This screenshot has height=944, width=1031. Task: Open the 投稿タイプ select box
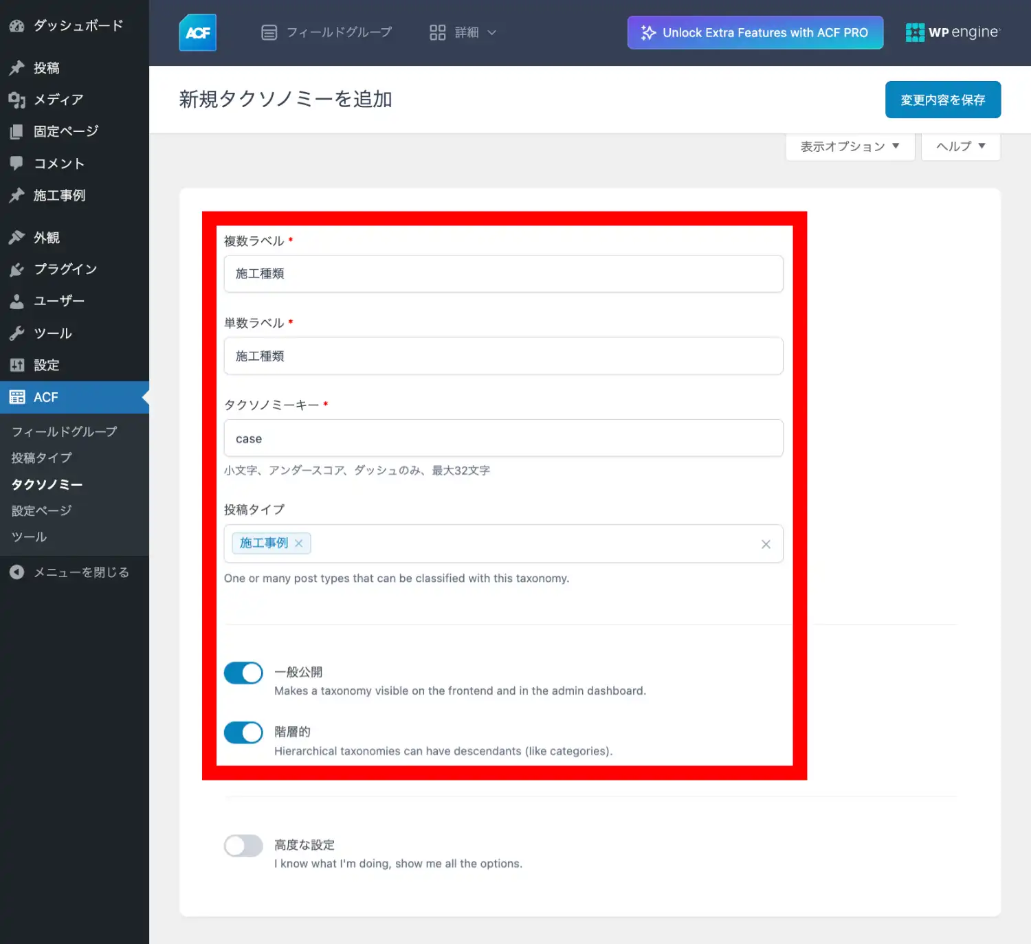503,543
